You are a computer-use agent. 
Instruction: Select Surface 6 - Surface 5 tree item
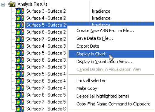pos(46,95)
